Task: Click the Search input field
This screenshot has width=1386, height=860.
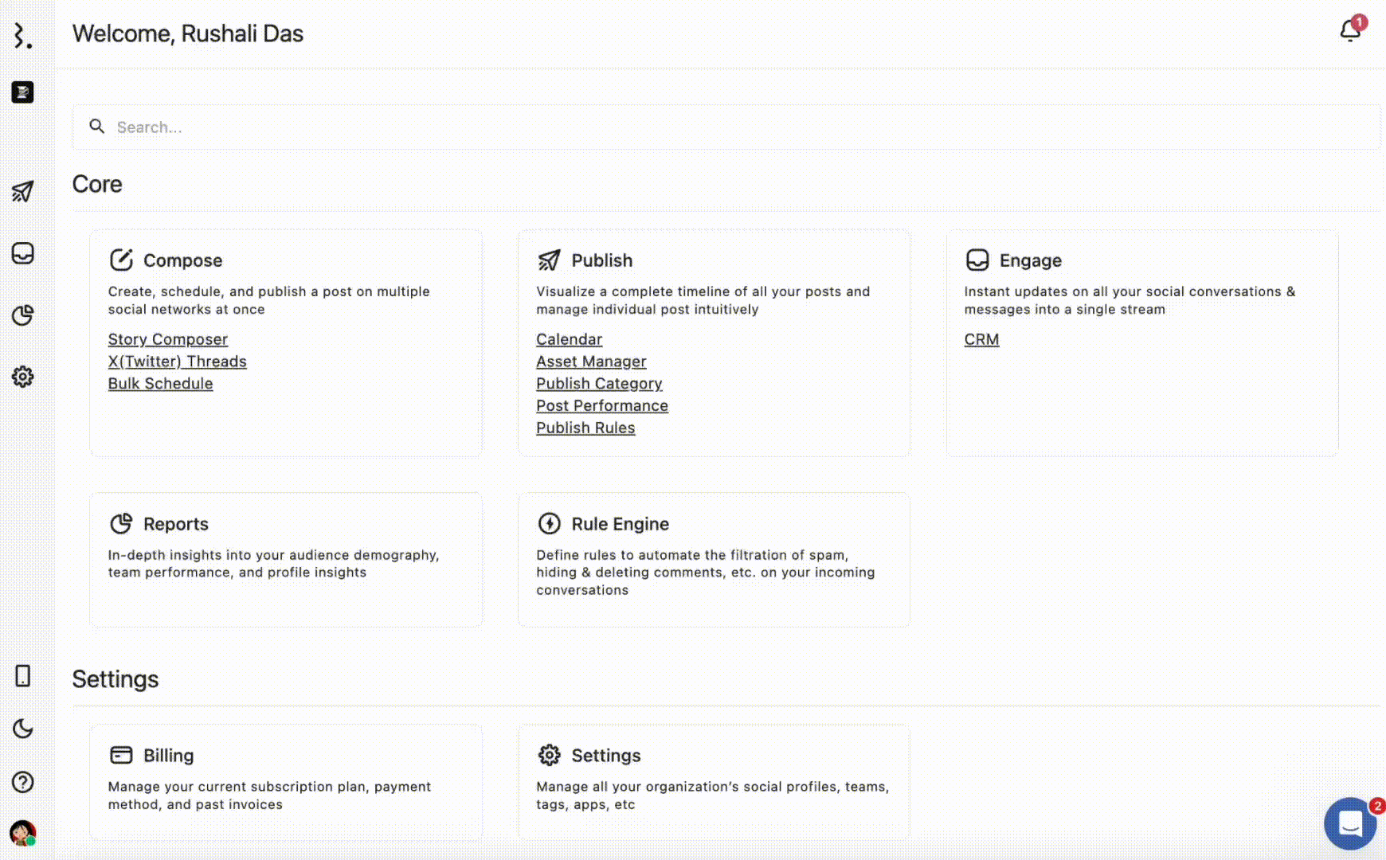Action: tap(725, 127)
